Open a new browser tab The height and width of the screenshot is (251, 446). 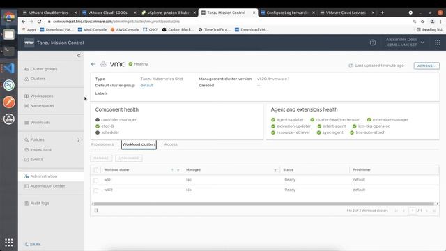[x=383, y=13]
